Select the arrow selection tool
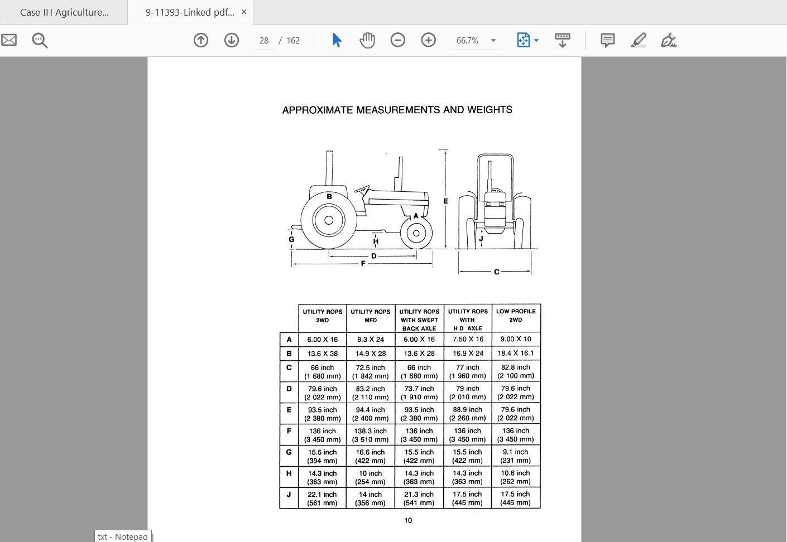 tap(337, 40)
